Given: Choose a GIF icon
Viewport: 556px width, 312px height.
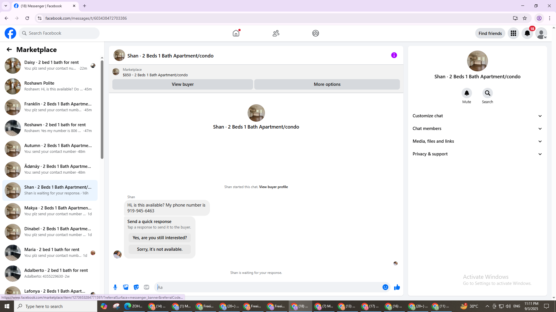Looking at the screenshot, I should 147,287.
